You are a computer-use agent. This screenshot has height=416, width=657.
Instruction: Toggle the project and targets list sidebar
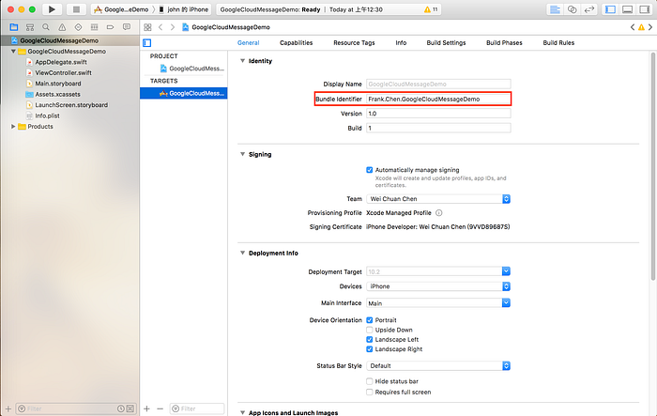pyautogui.click(x=147, y=43)
